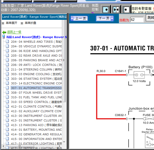Open 303-03 ENGINE COOLING entry
The height and width of the screenshot is (150, 154).
click(36, 74)
